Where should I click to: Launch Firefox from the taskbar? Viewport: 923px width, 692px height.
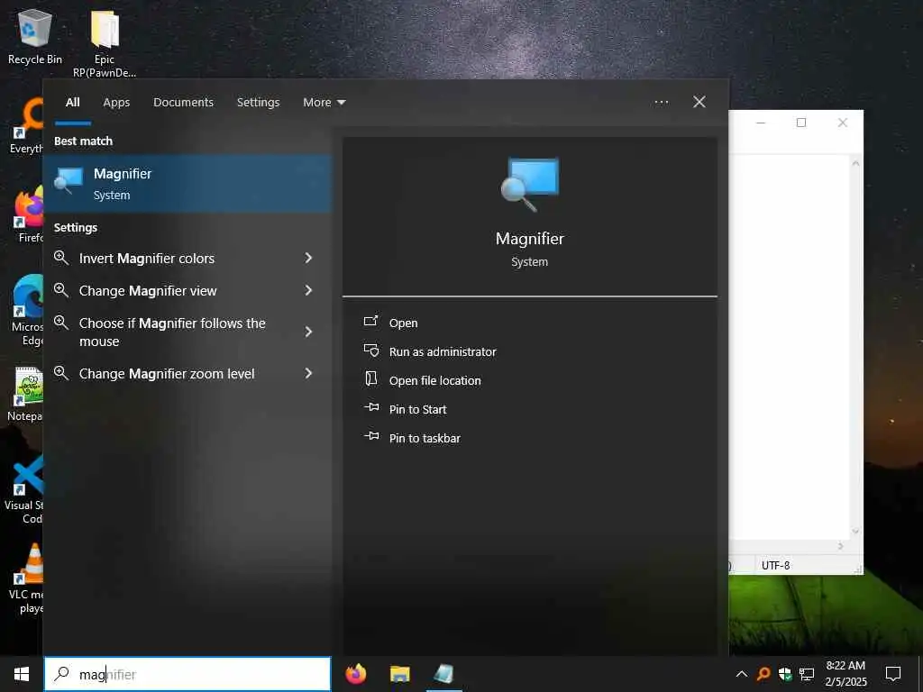click(x=355, y=674)
